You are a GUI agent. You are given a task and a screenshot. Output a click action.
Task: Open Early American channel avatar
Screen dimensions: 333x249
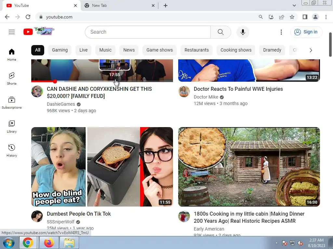pyautogui.click(x=184, y=216)
